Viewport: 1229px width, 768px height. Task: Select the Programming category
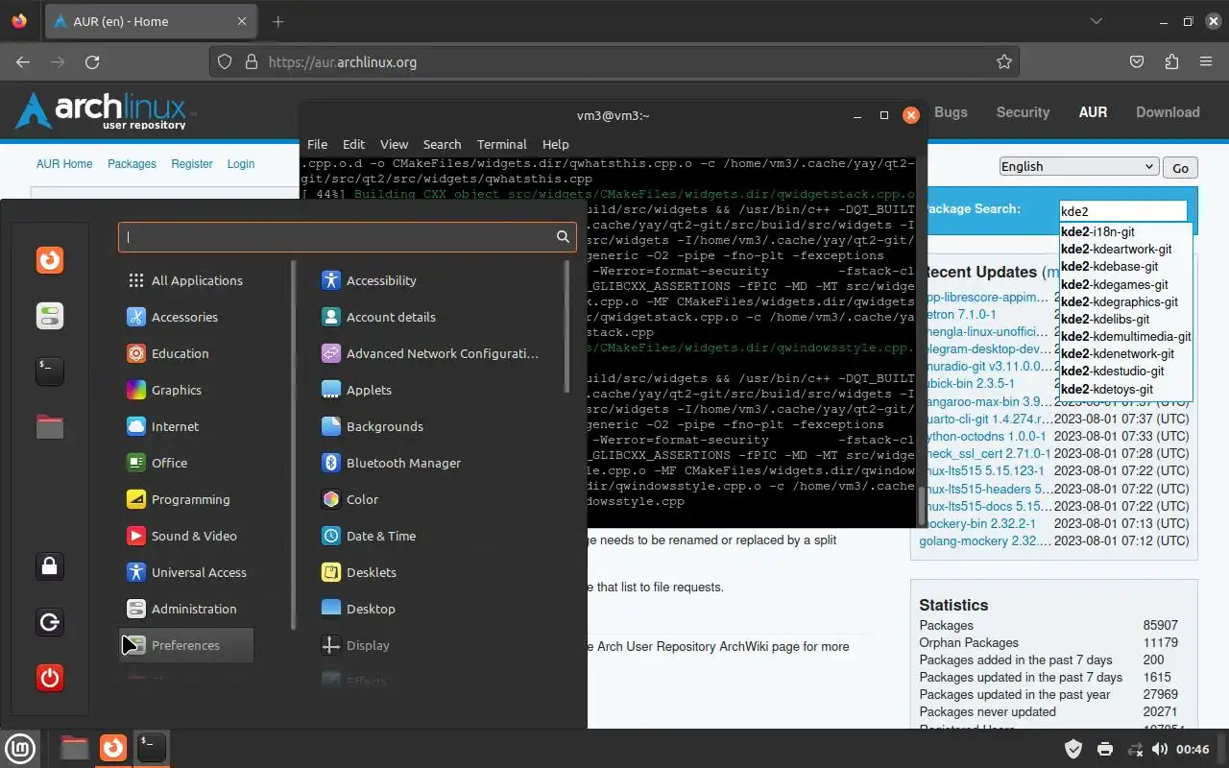185,499
